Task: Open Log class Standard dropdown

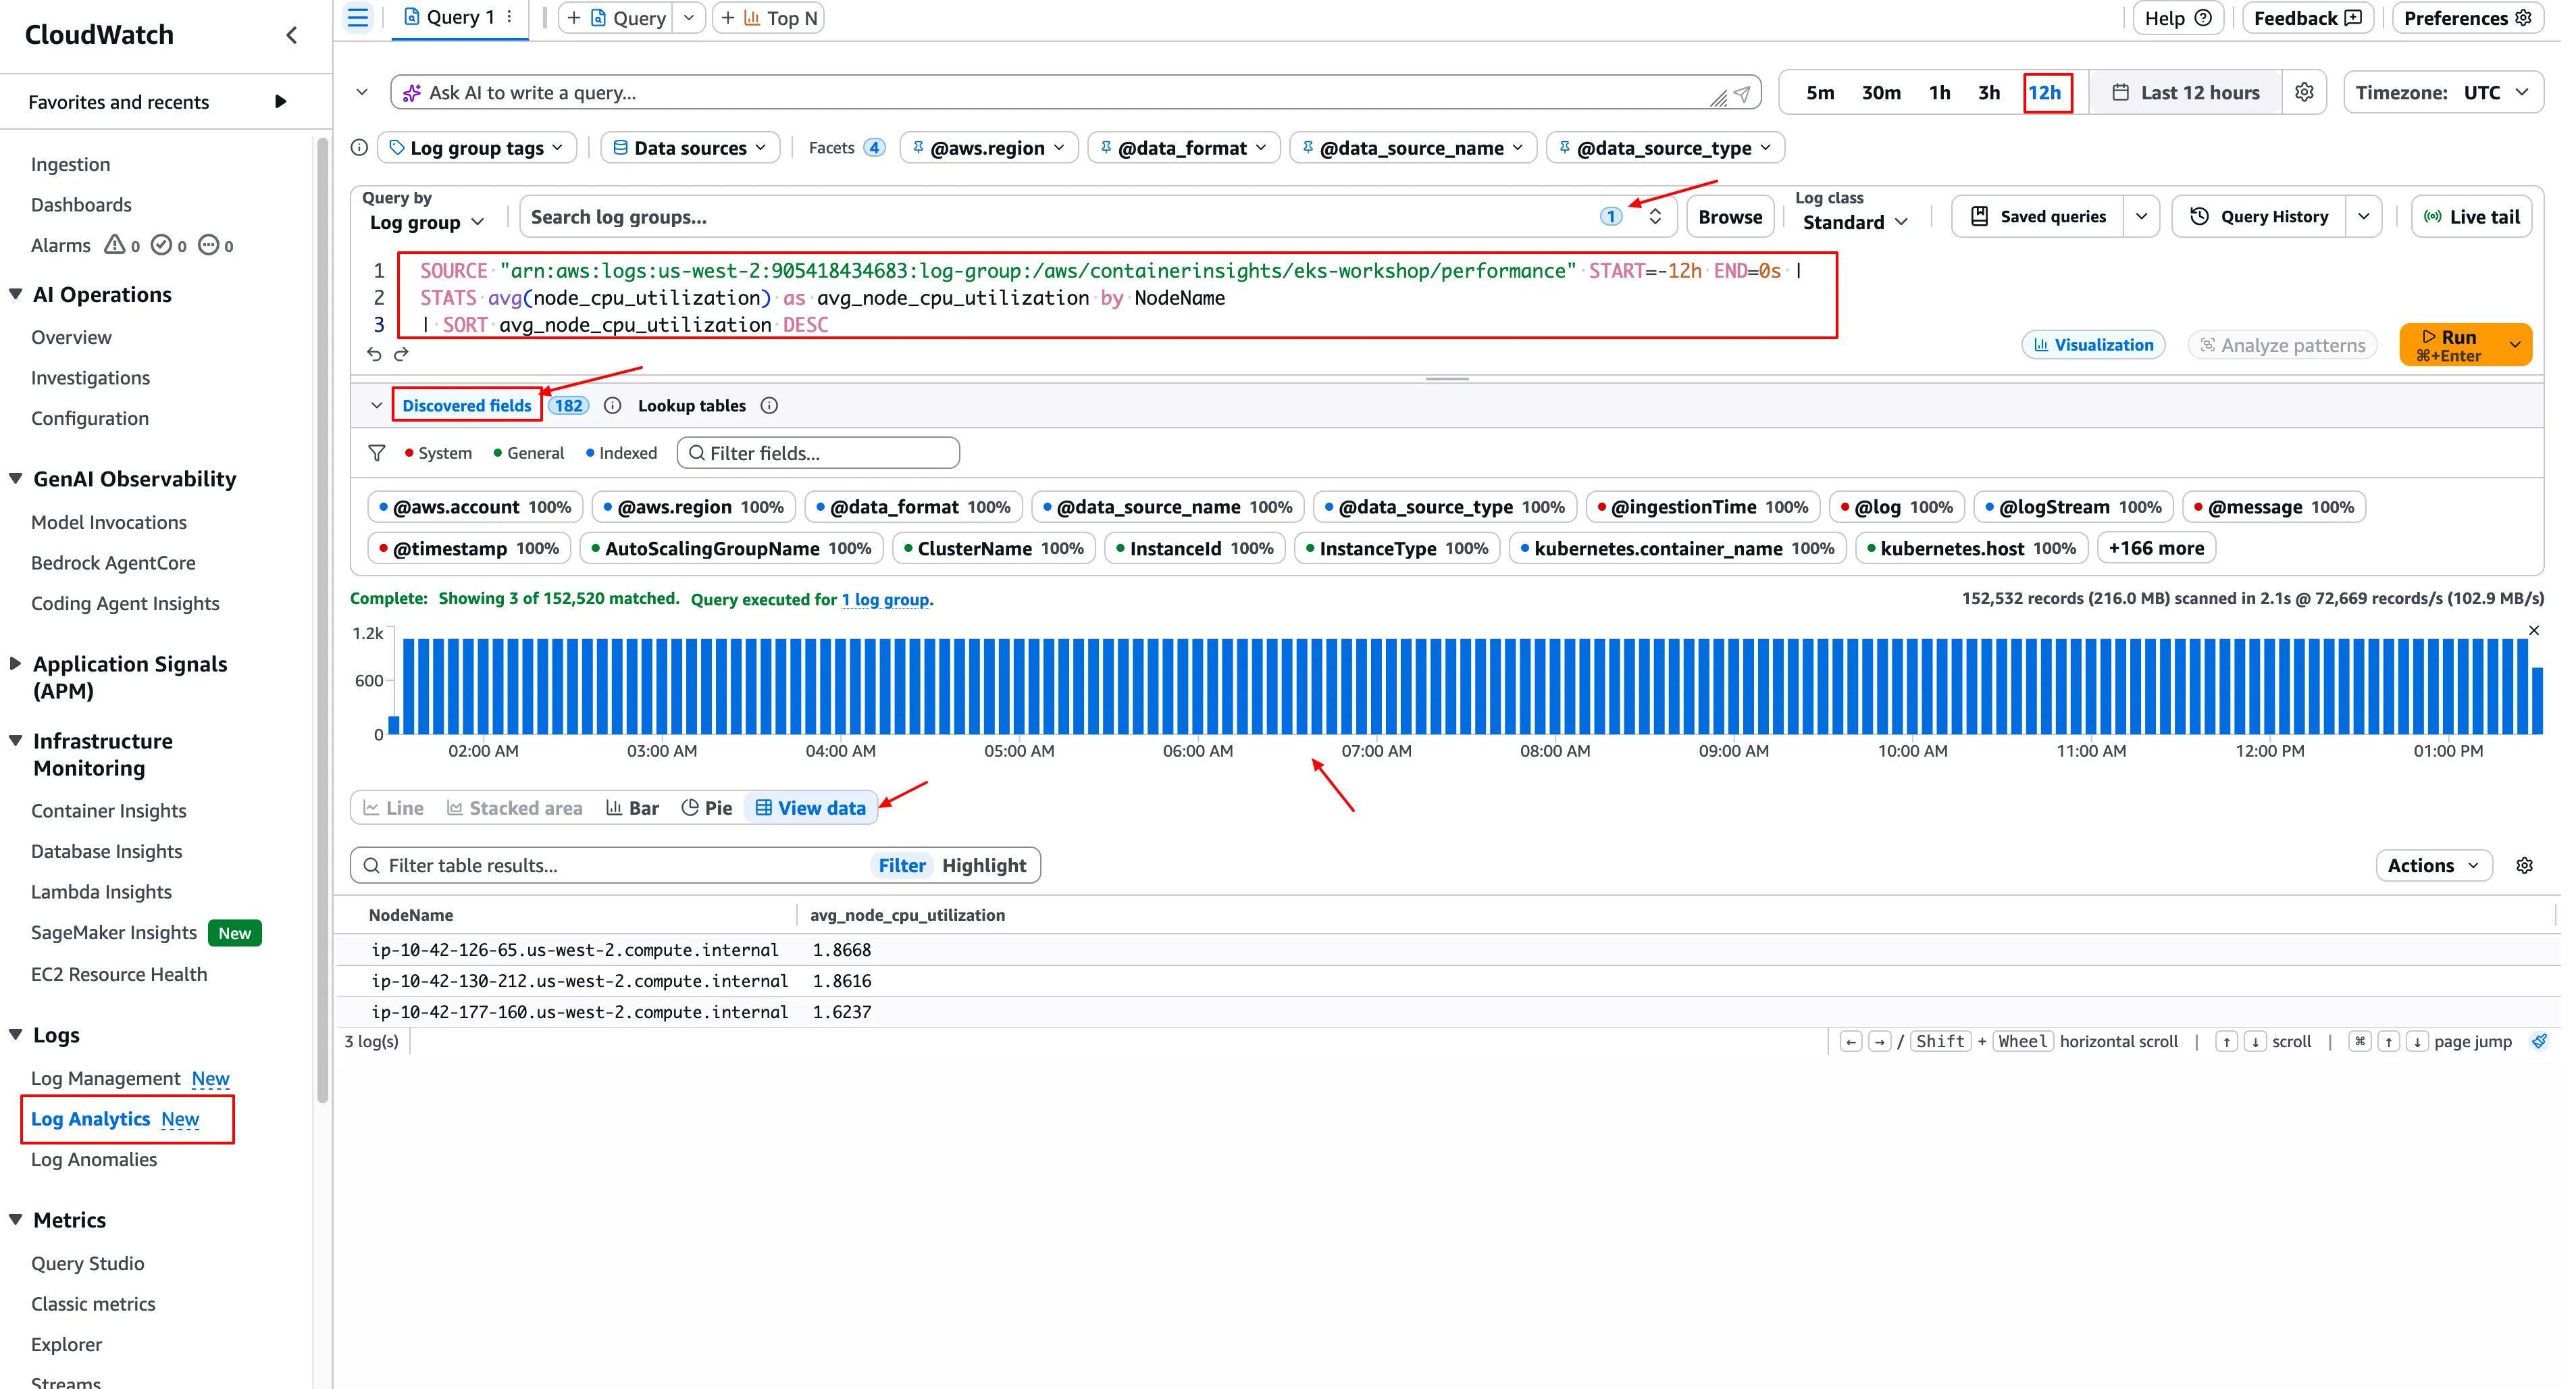Action: [1855, 222]
